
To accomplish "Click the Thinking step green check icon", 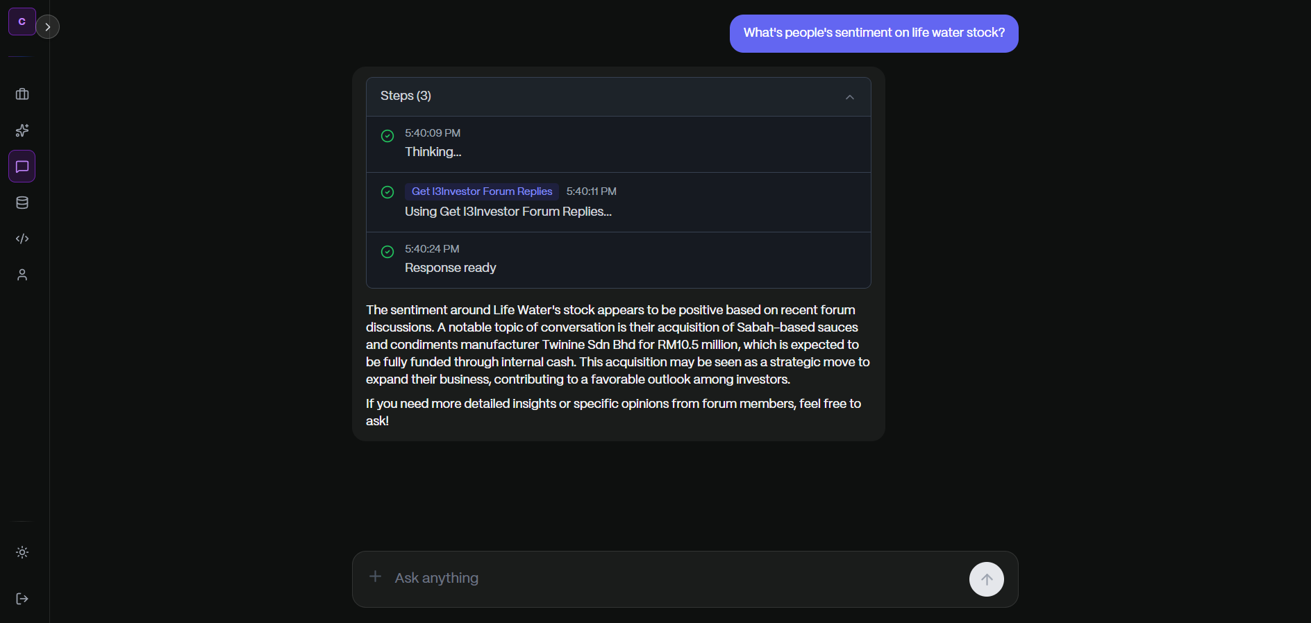I will 387,136.
